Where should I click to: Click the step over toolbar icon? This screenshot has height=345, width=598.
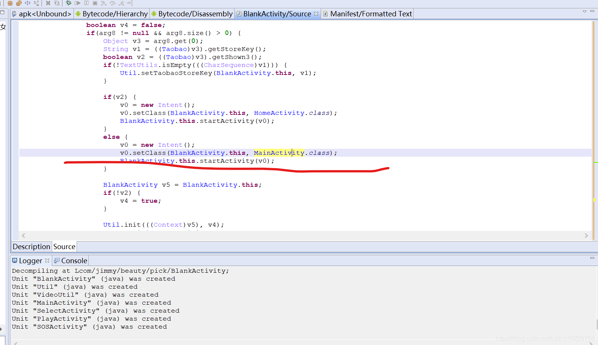[112, 3]
